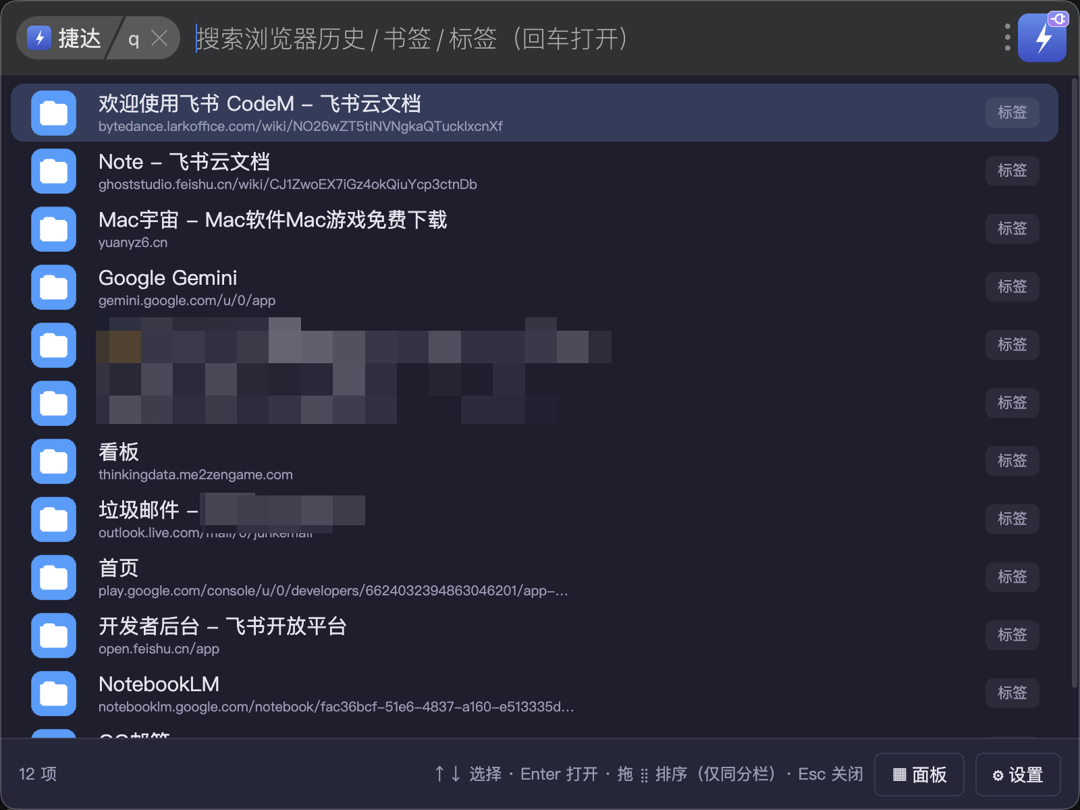Open the 面板 panel button

pyautogui.click(x=919, y=774)
